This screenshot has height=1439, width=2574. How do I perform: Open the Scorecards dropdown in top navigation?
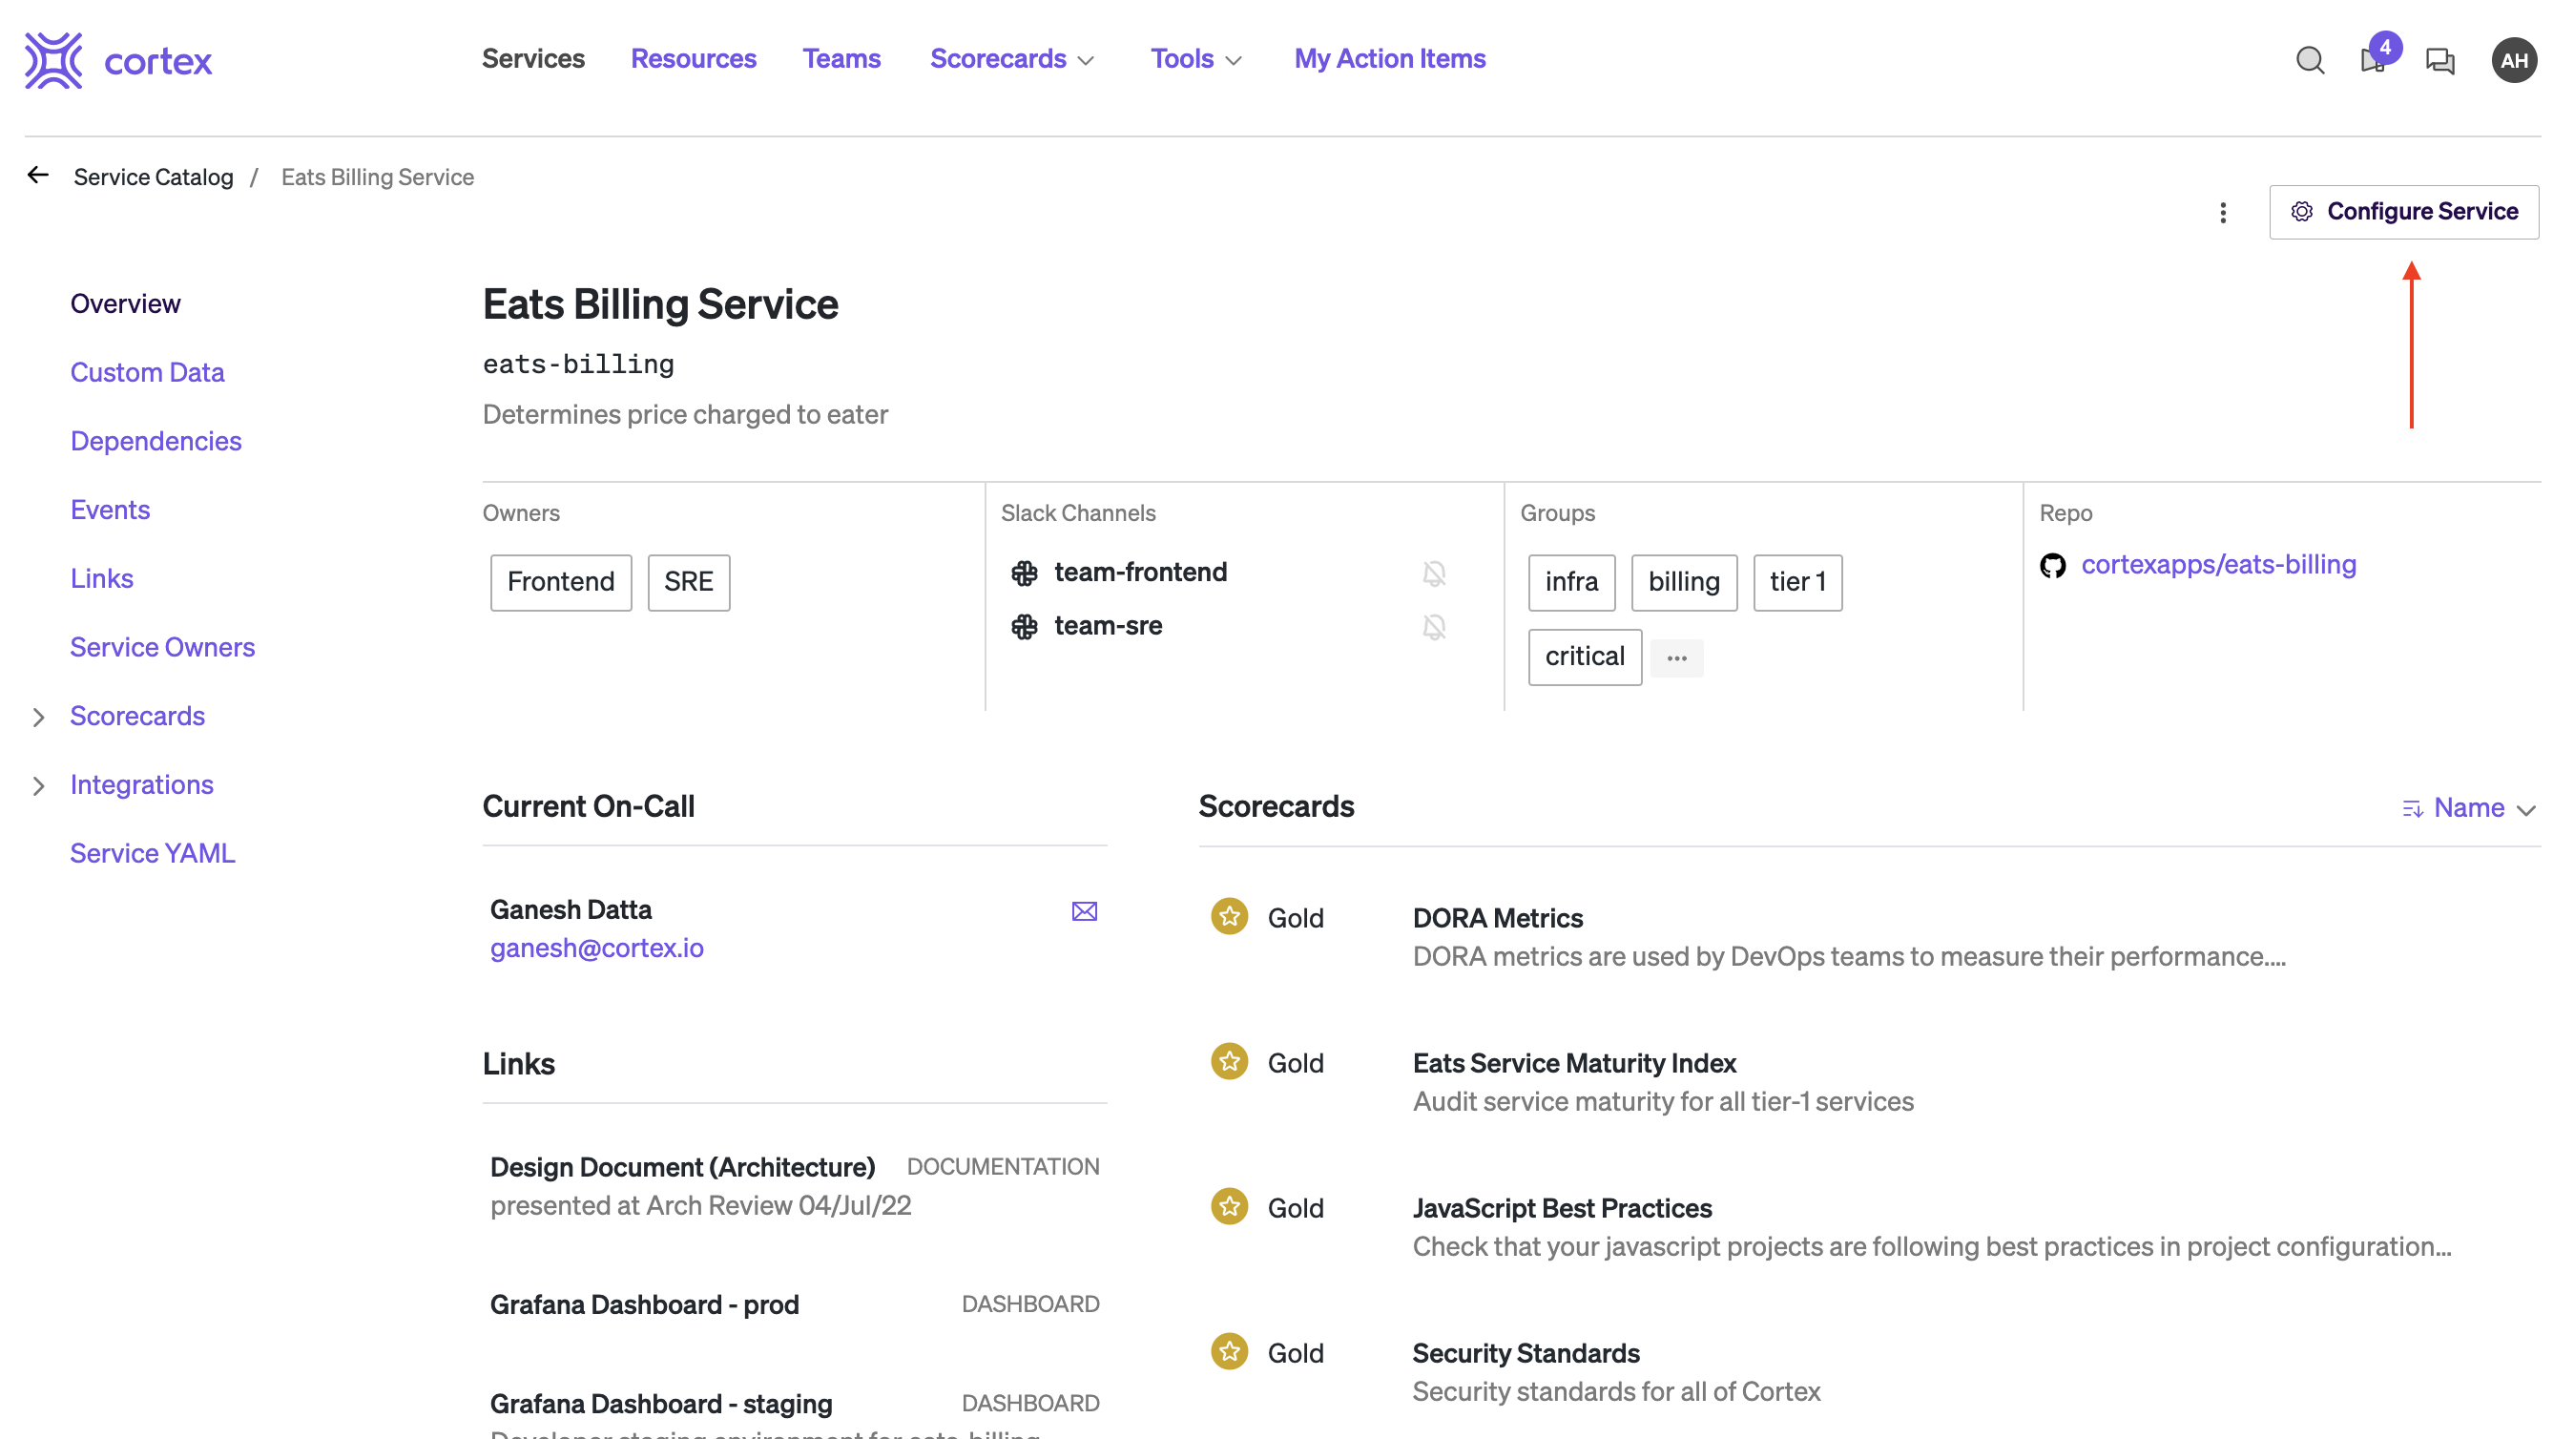click(1011, 59)
